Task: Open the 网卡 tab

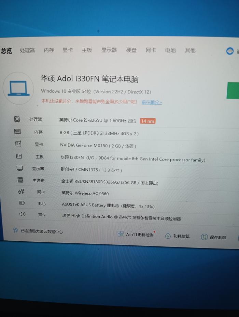Action: point(151,50)
